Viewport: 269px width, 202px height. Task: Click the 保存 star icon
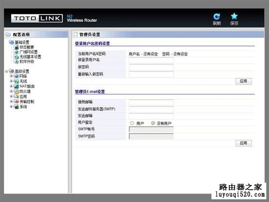234,16
